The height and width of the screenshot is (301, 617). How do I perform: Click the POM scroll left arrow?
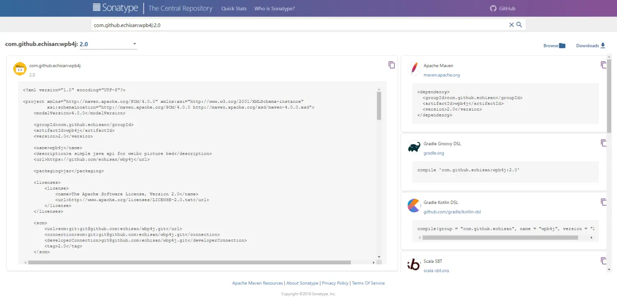click(x=26, y=262)
